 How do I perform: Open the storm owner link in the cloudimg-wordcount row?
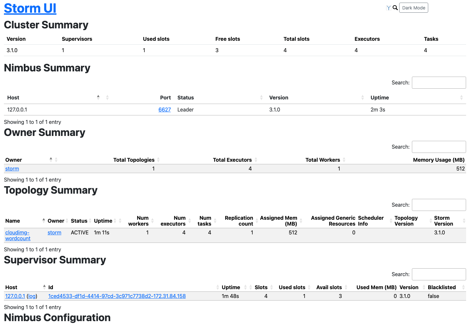pos(55,232)
